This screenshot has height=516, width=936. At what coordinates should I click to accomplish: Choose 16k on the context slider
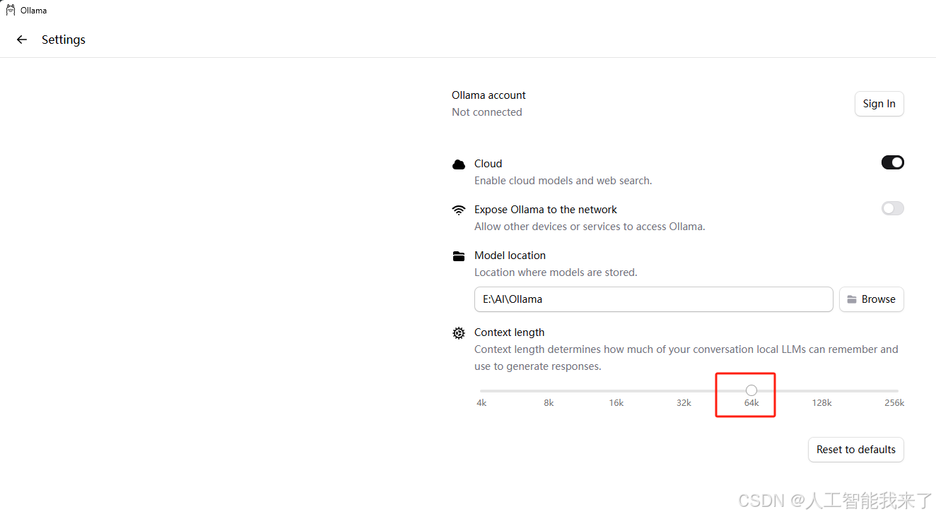coord(616,390)
